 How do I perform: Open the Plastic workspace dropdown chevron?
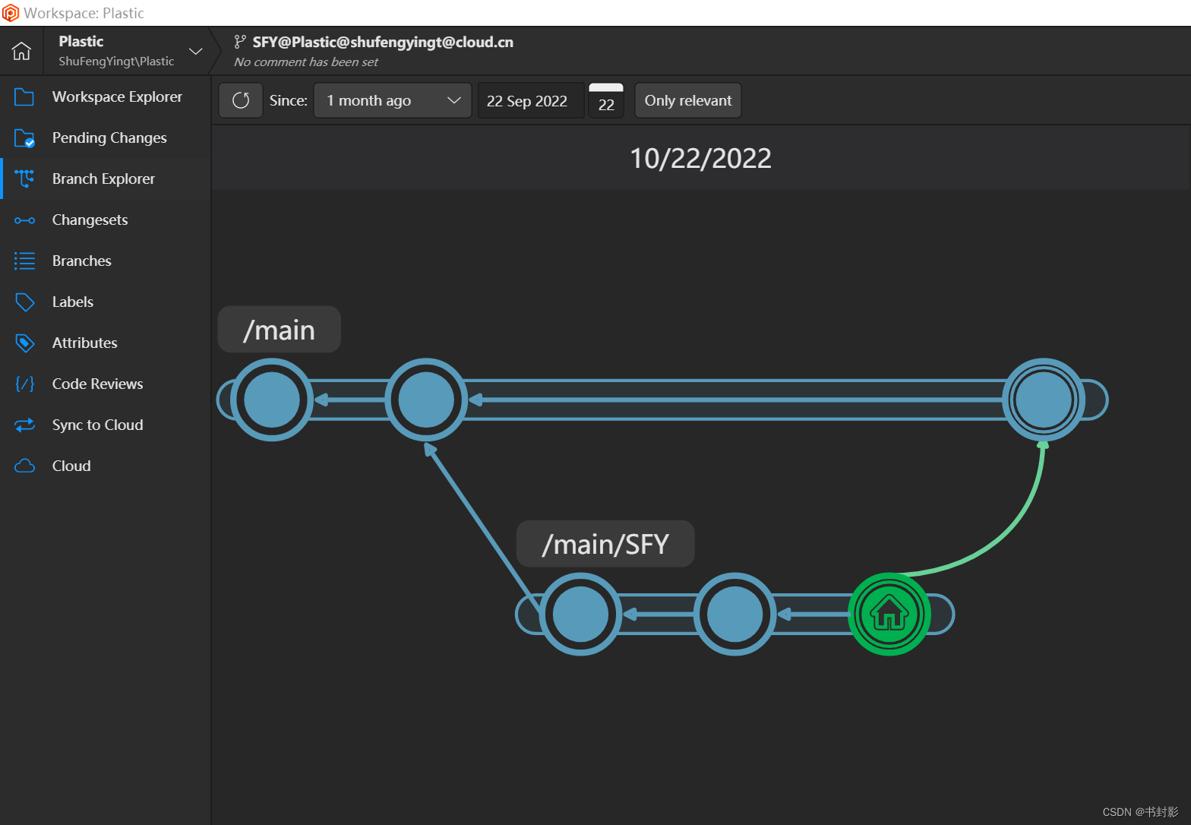click(x=196, y=52)
